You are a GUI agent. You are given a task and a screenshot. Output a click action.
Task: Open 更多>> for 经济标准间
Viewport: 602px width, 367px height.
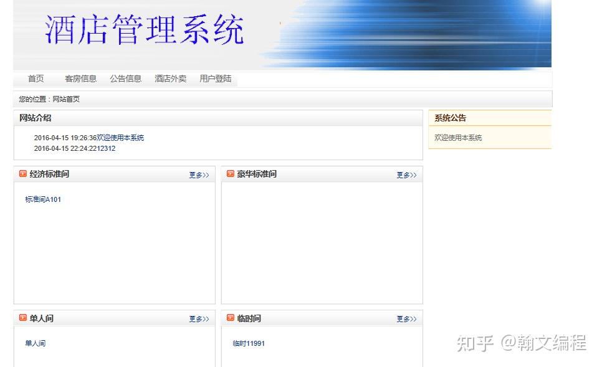pyautogui.click(x=199, y=175)
